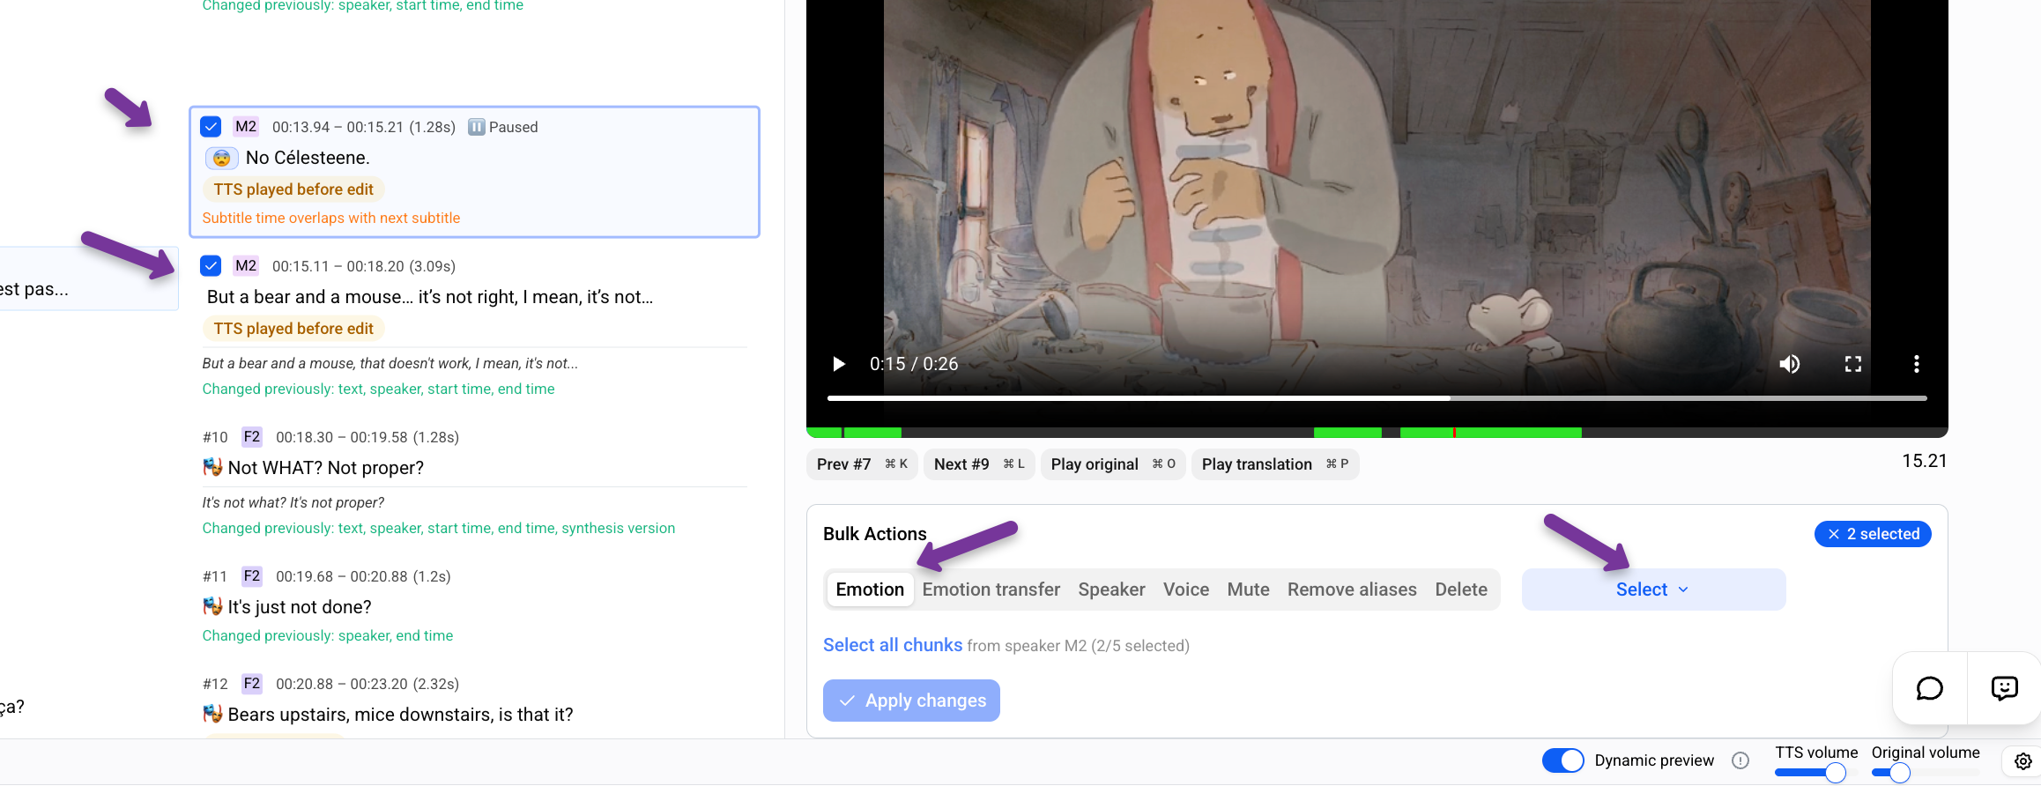Click 'TTS played before edit' tag under 'But a bear'

293,329
